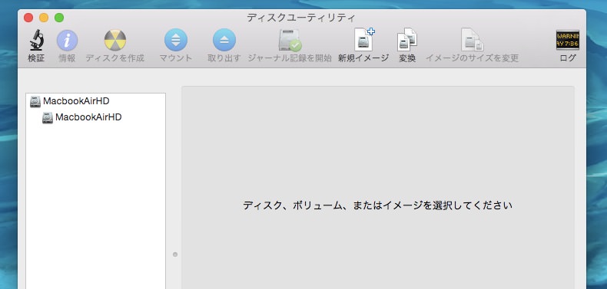Click the ディスクユーティリティ window title
The height and width of the screenshot is (289, 607).
point(301,18)
